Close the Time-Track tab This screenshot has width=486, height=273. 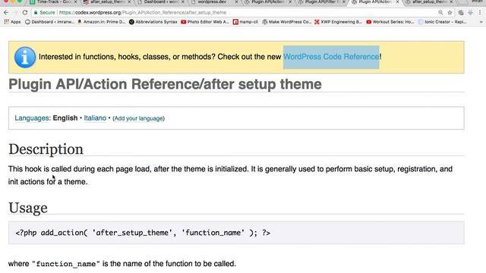click(x=75, y=2)
